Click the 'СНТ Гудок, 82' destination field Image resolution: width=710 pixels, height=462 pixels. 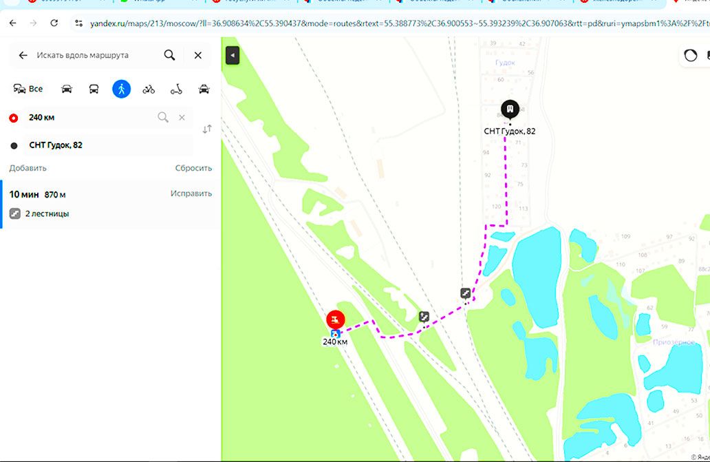point(109,145)
